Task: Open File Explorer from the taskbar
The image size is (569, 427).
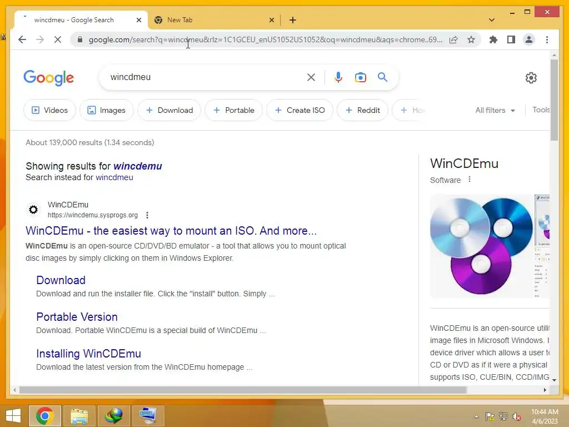Action: pos(79,416)
